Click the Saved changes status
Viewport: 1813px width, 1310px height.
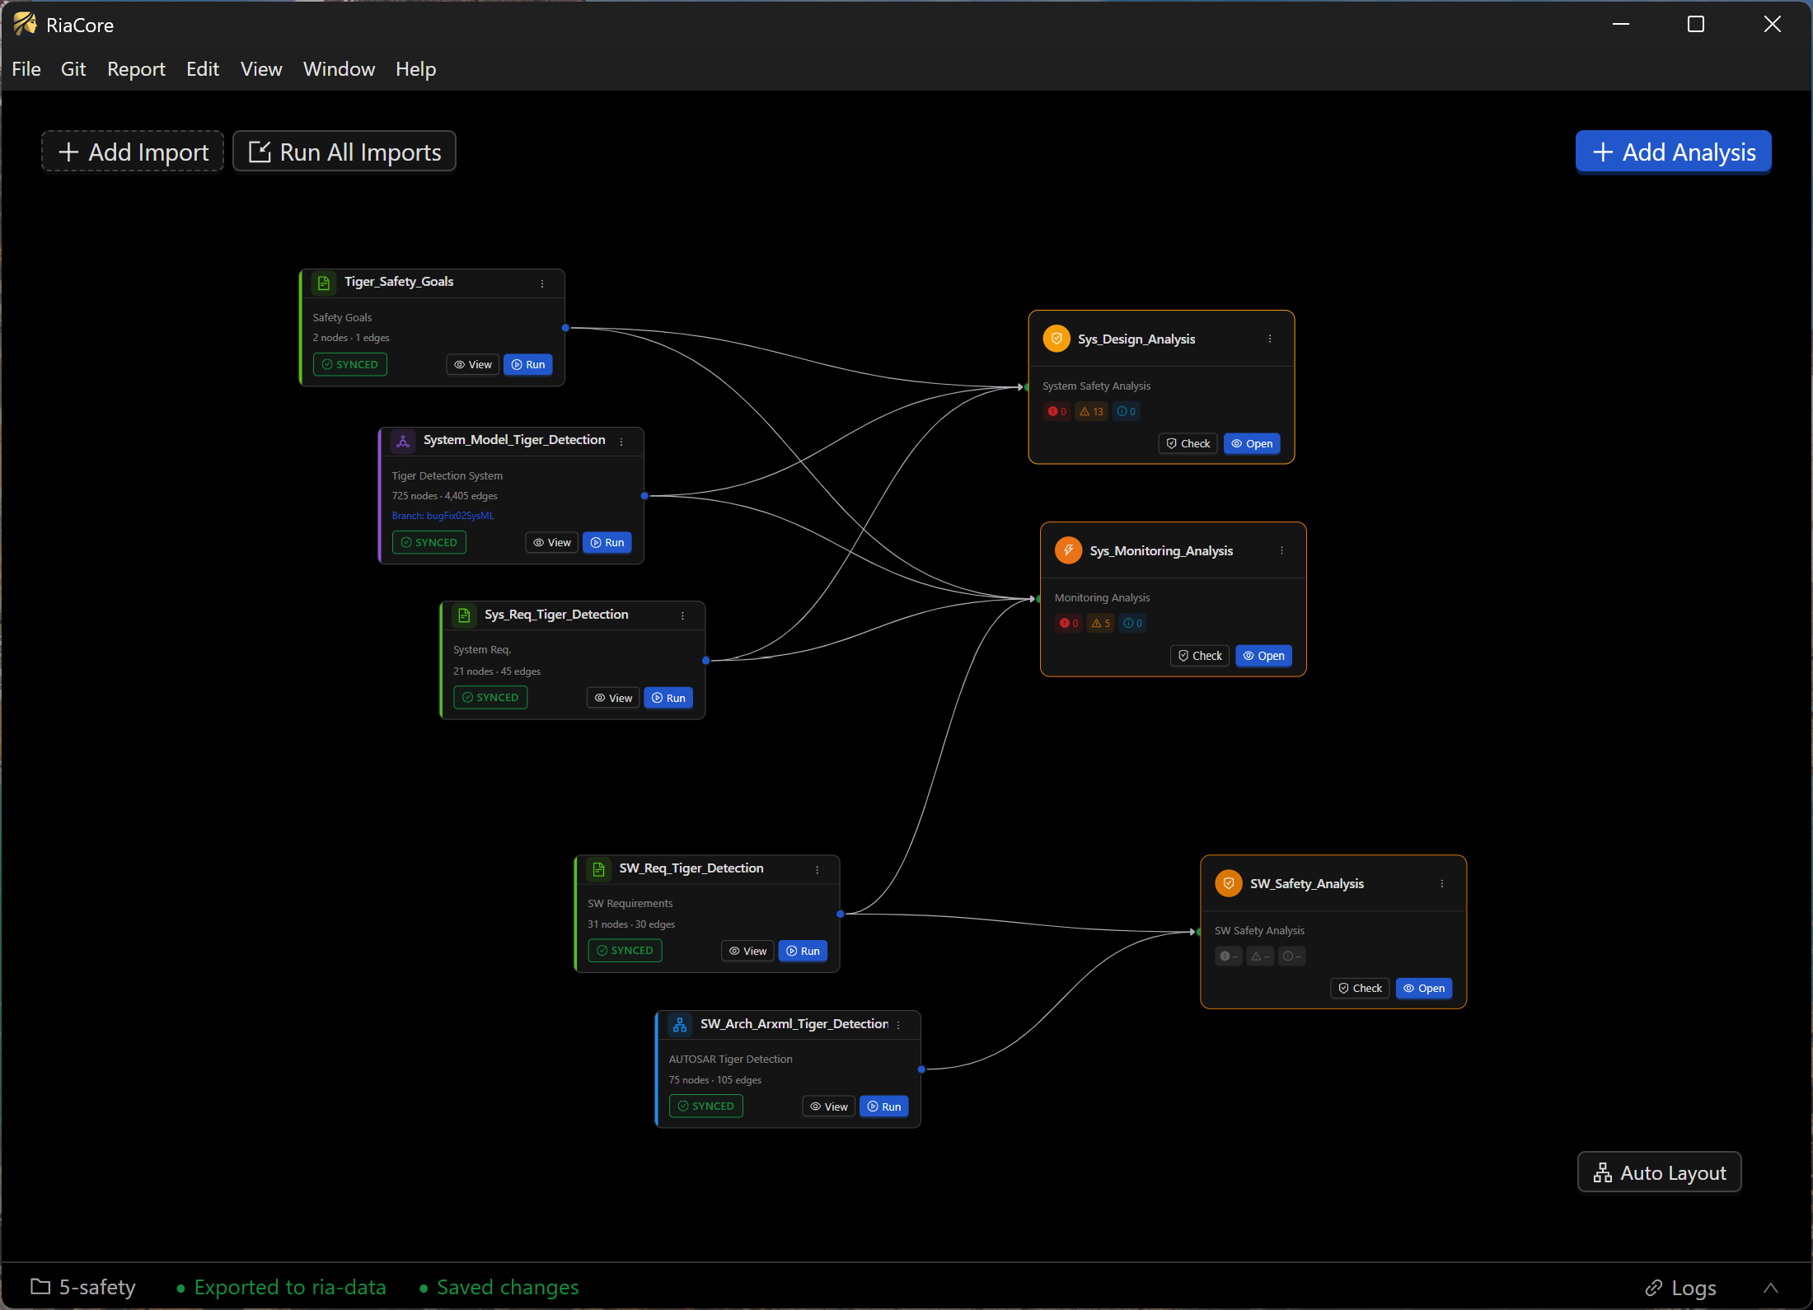[x=499, y=1287]
